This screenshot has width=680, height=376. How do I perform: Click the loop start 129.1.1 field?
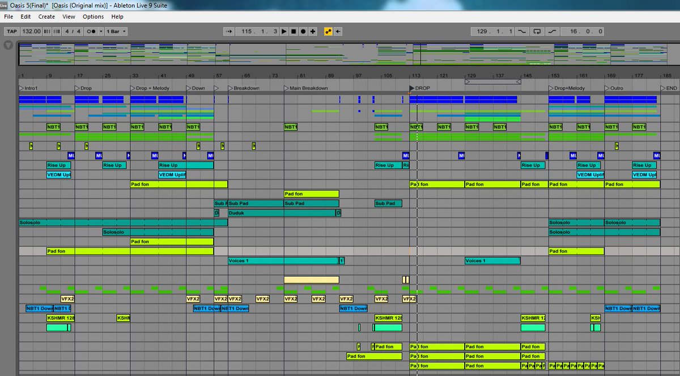click(x=493, y=32)
